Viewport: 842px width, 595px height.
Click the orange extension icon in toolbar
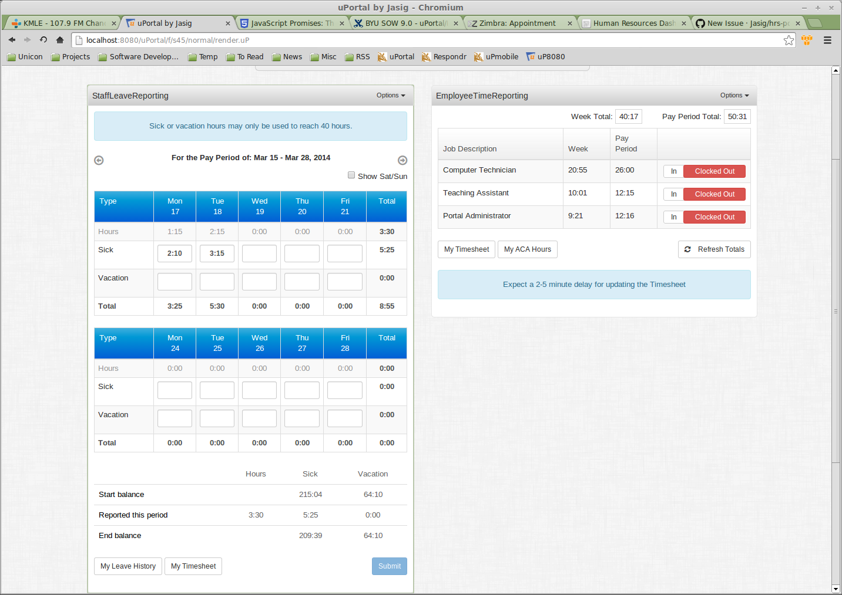click(807, 40)
